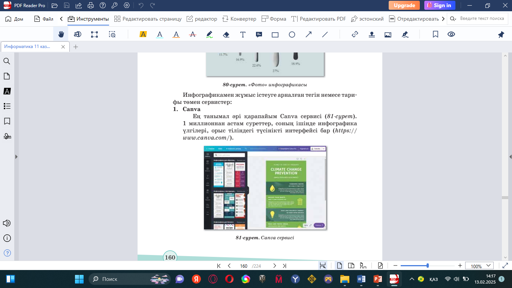Select the Arrow drawing tool
The height and width of the screenshot is (288, 512).
[x=308, y=34]
